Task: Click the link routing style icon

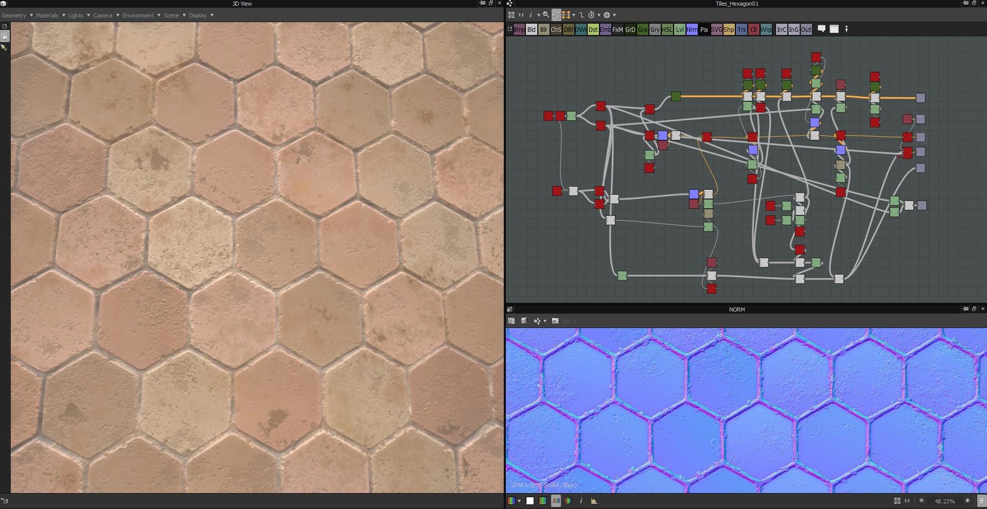Action: 581,15
